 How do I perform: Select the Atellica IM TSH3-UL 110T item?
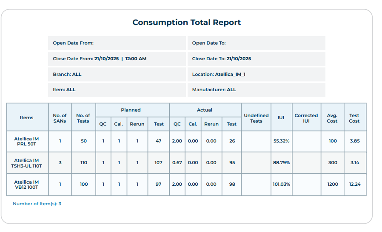click(x=27, y=163)
